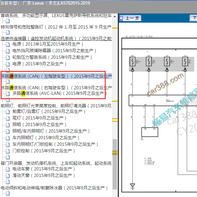This screenshot has height=197, width=197.
Task: Select 照明（2015年9月之后生产）
Action: click(39, 124)
